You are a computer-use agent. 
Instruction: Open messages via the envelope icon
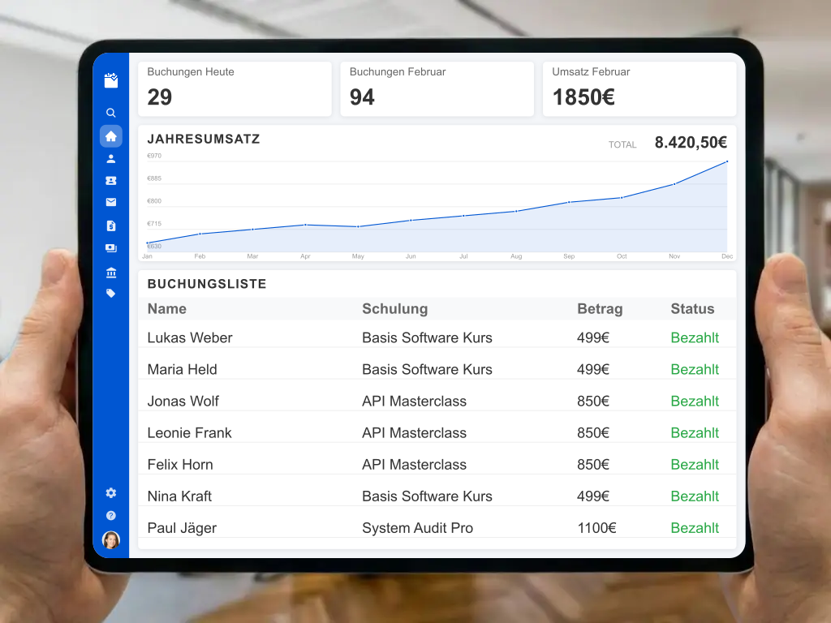[x=111, y=203]
